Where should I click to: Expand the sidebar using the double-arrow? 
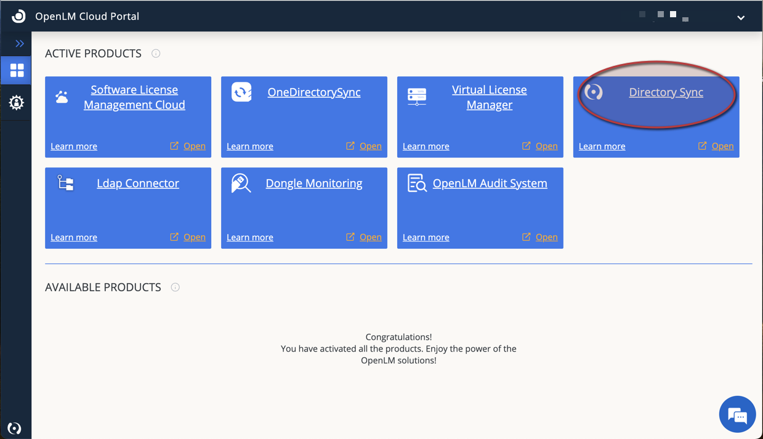click(x=19, y=44)
